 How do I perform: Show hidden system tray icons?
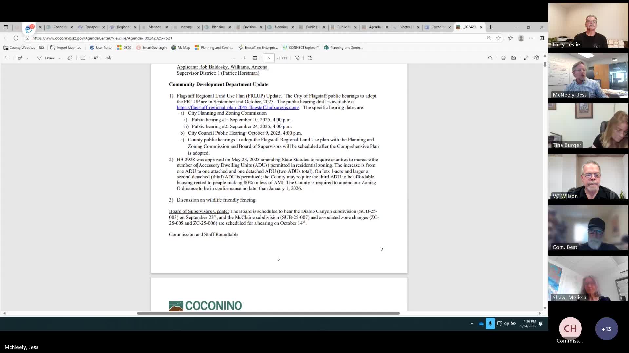tap(472, 324)
